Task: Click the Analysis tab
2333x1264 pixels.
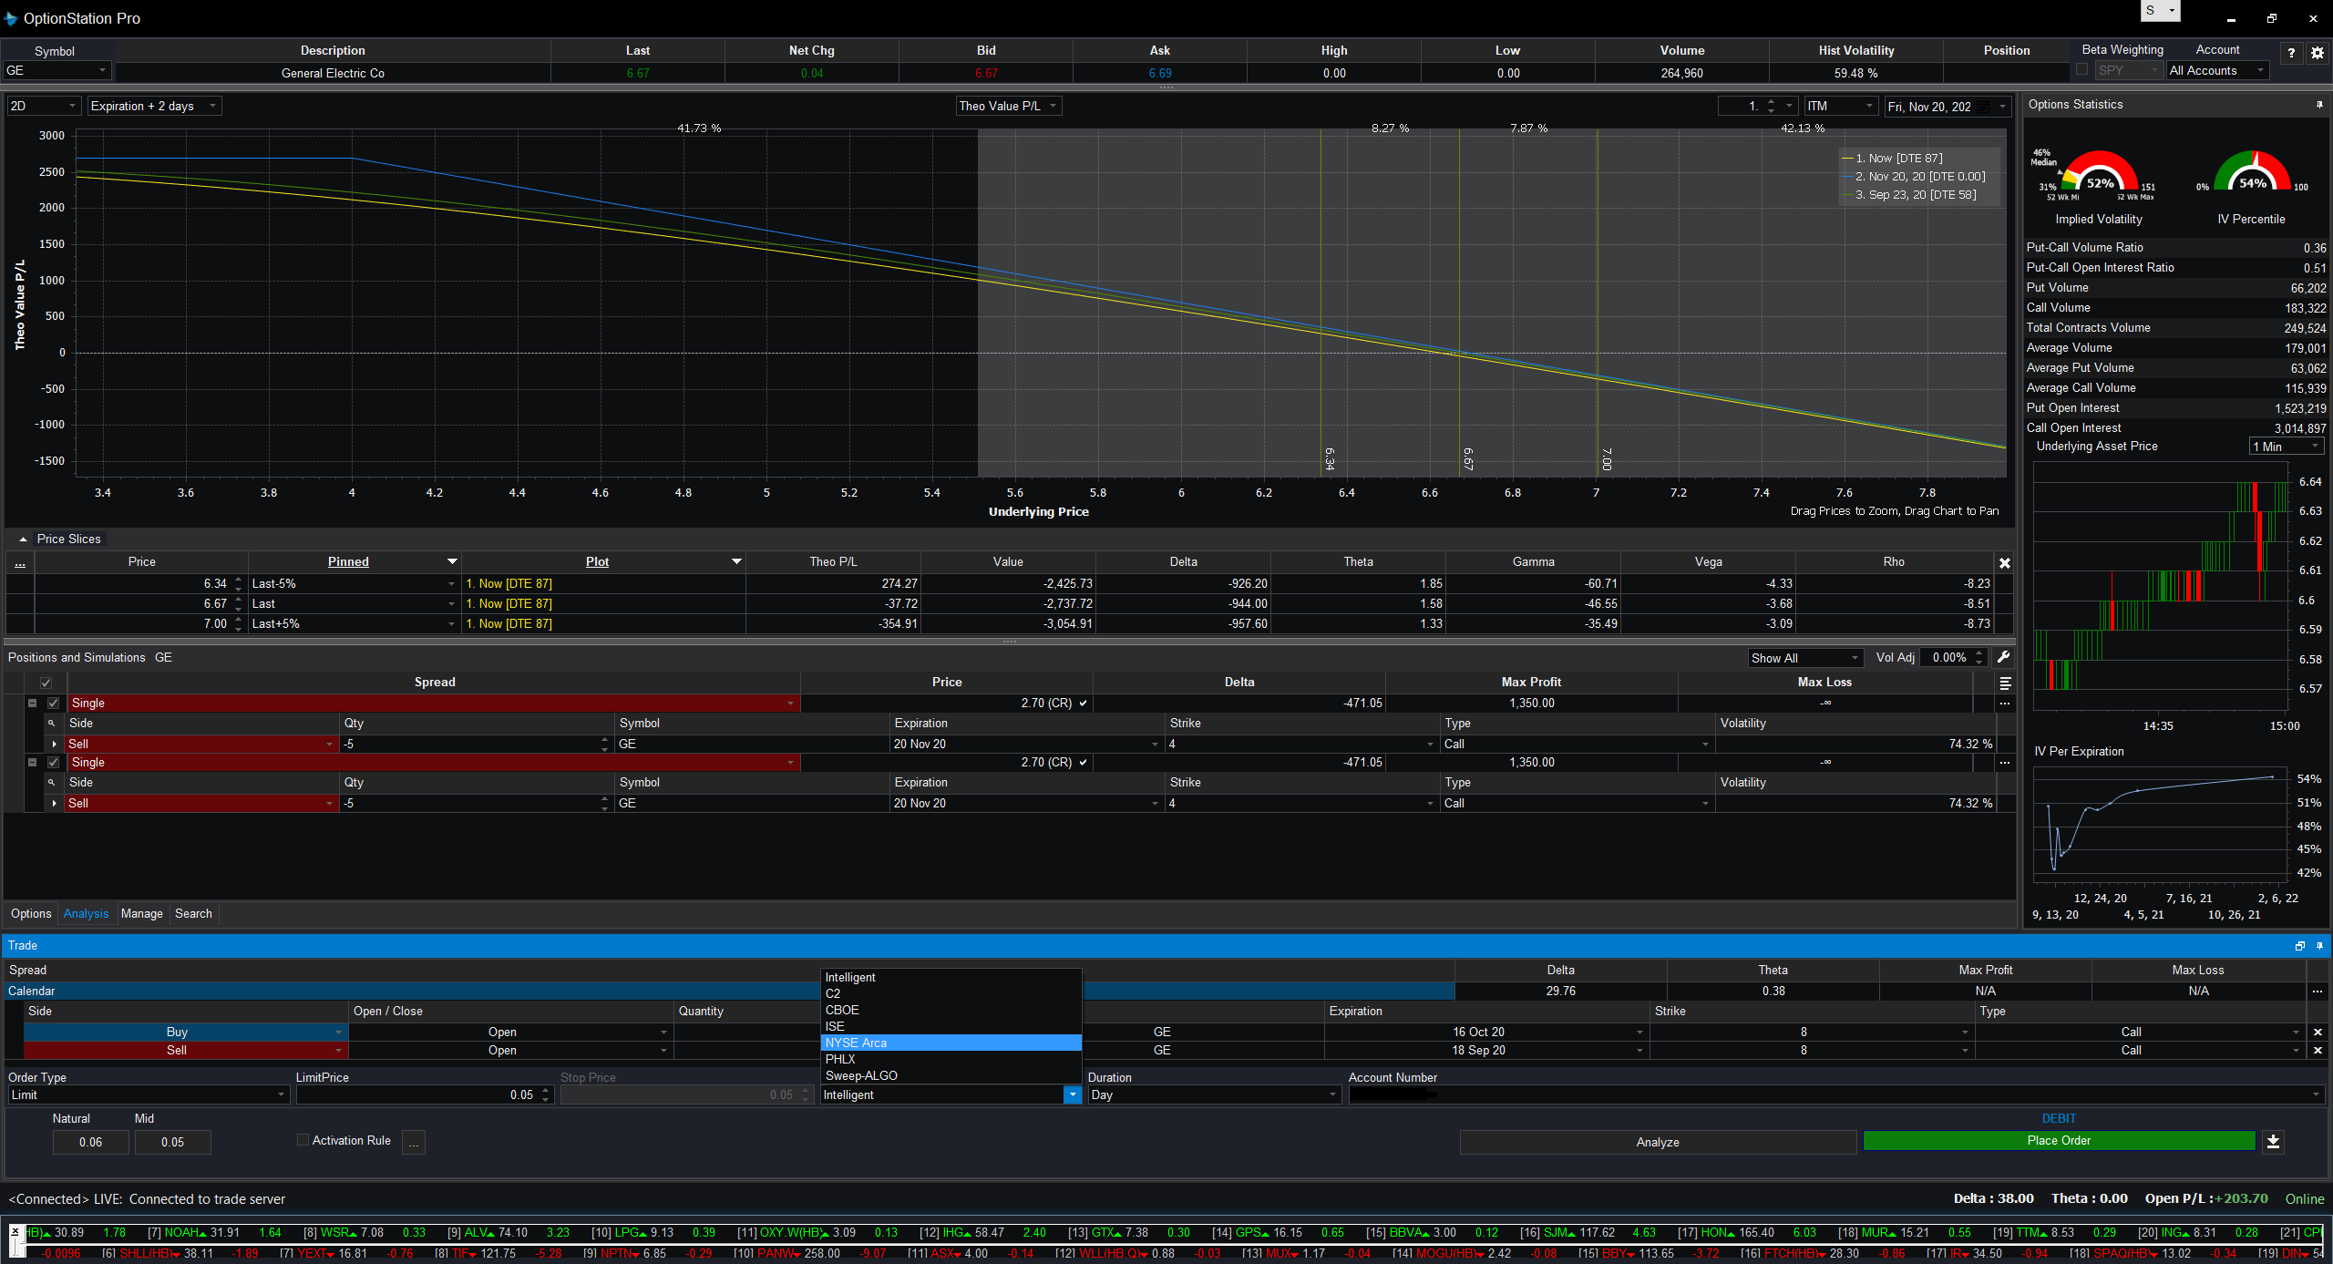Action: point(86,914)
